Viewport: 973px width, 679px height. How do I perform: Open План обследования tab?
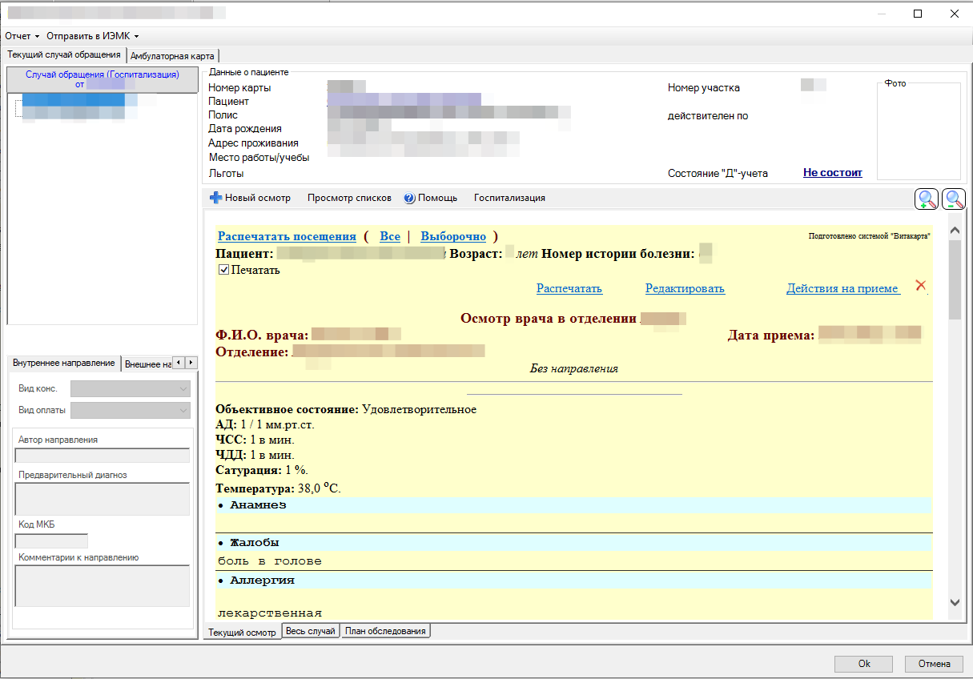pos(386,631)
